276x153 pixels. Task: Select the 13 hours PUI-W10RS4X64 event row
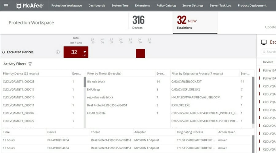coord(127,148)
